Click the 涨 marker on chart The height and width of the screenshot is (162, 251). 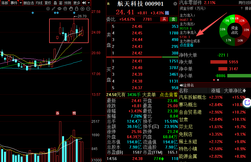57,113
